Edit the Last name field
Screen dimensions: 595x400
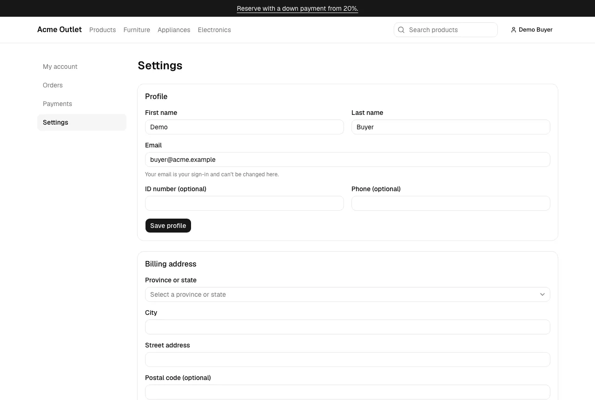(x=451, y=127)
